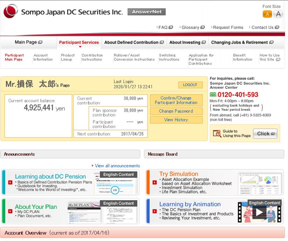Click the DC Pension guidebook thumbnail

[115, 184]
